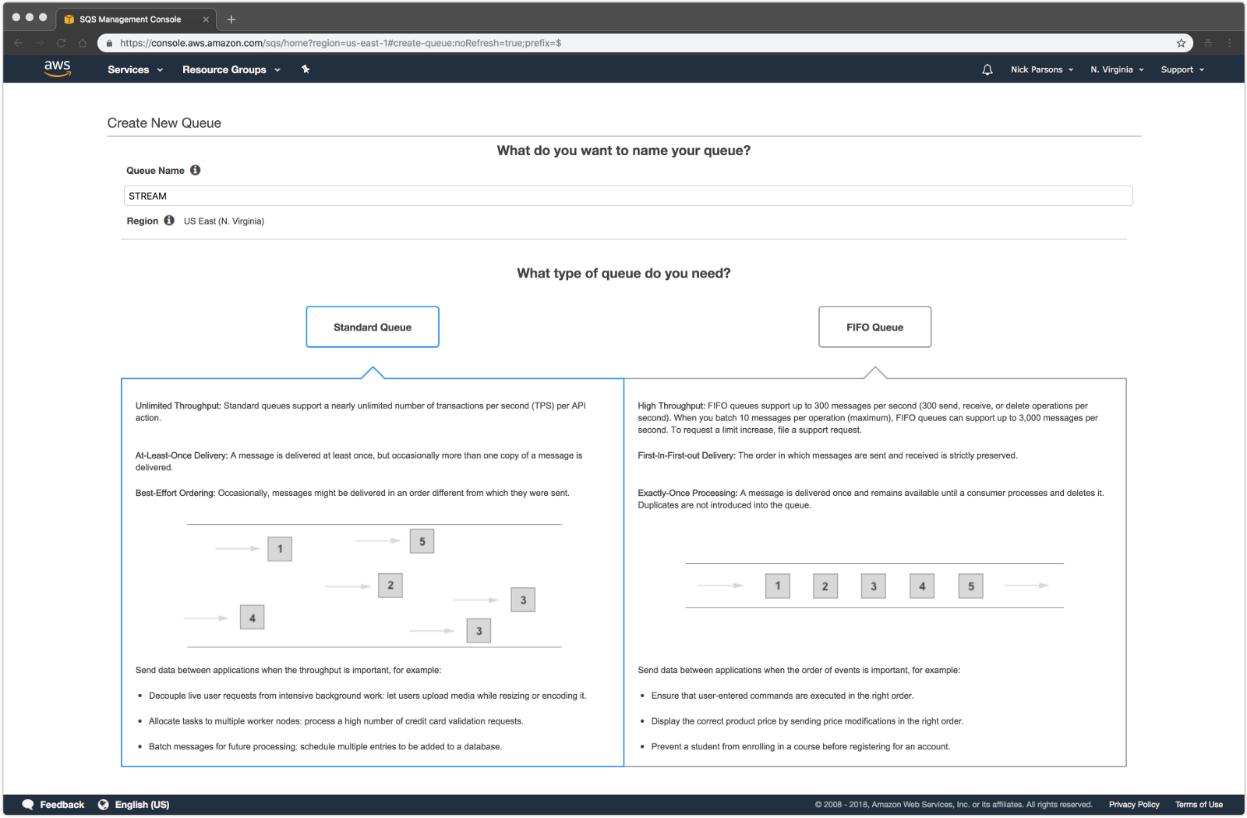Click the globe language icon
The height and width of the screenshot is (818, 1247).
(103, 805)
